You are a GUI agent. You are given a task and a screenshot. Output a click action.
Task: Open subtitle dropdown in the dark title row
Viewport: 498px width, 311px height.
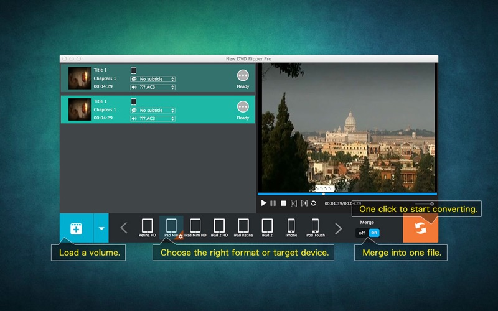pyautogui.click(x=153, y=79)
